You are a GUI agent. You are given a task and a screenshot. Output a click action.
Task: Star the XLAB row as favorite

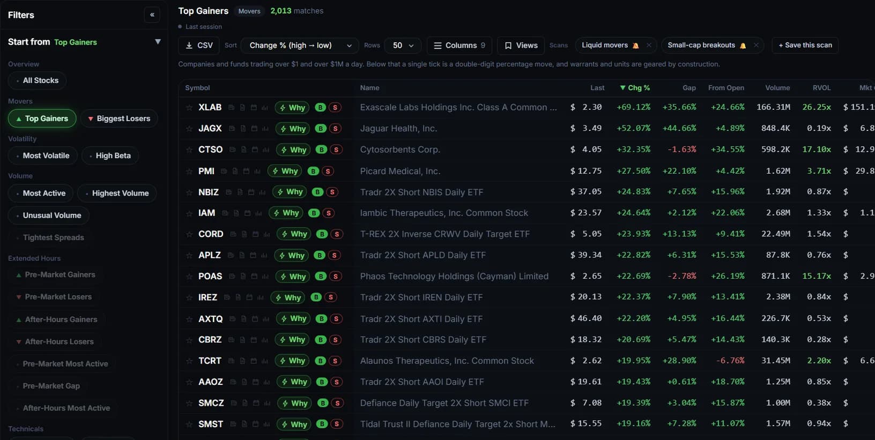coord(189,108)
